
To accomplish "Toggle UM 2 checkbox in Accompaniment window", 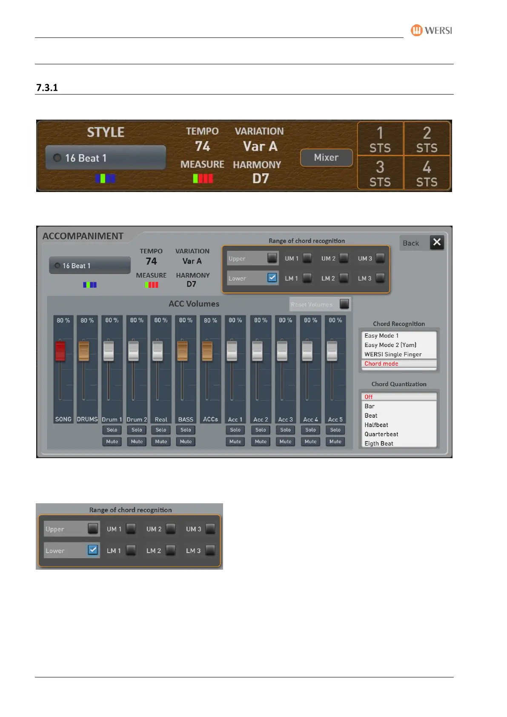I will [344, 258].
